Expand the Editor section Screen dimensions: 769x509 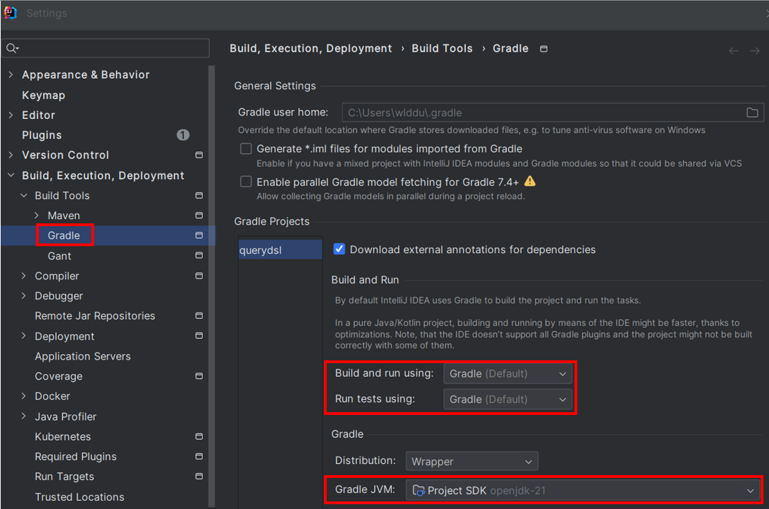(x=11, y=115)
